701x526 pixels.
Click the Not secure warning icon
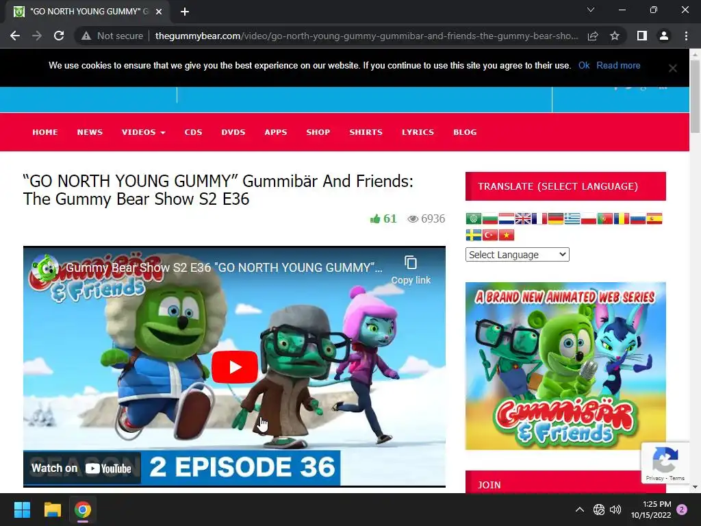[x=86, y=36]
